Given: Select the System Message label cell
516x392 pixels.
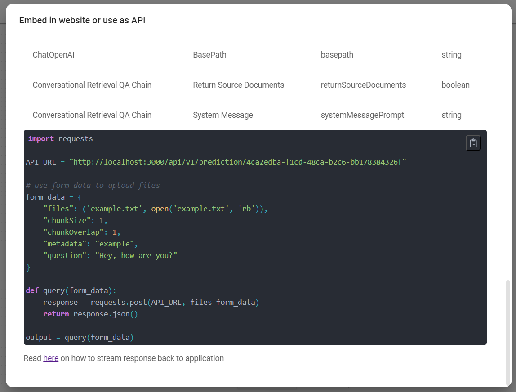Looking at the screenshot, I should (x=223, y=115).
